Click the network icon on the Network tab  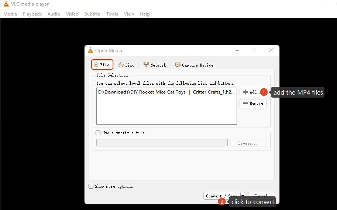click(x=146, y=65)
